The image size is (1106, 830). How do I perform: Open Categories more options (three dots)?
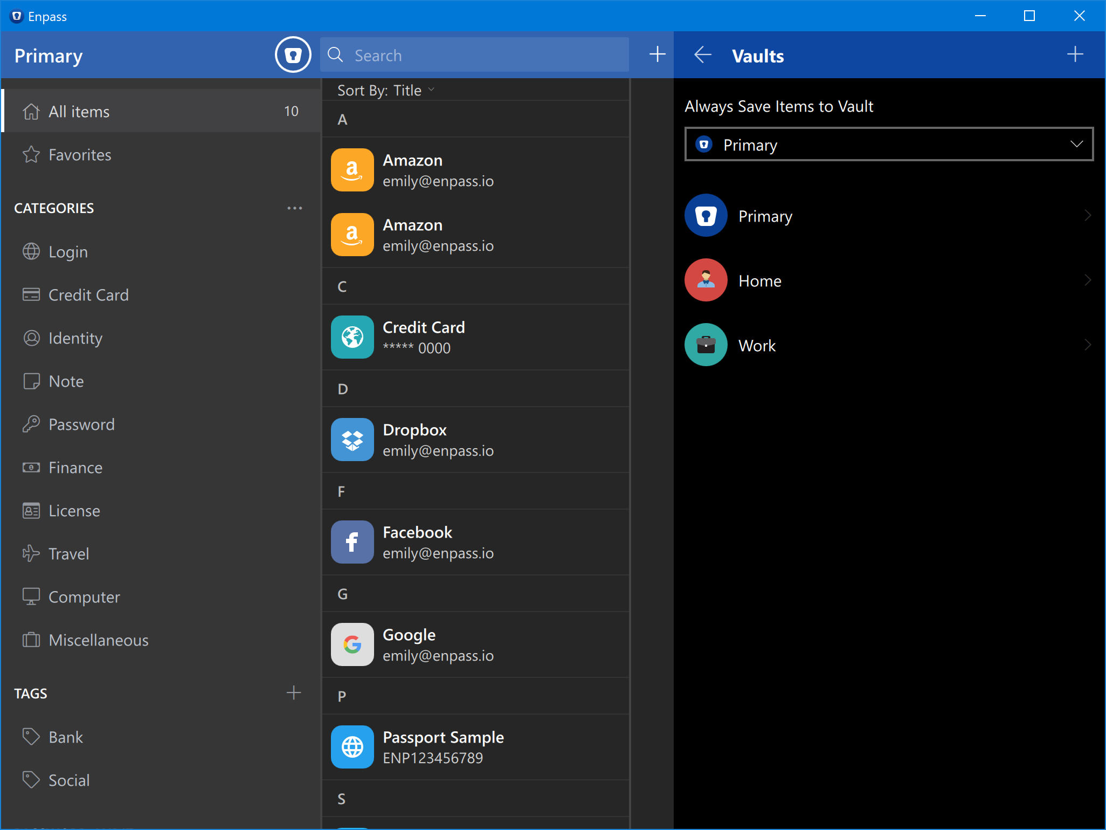pos(294,208)
